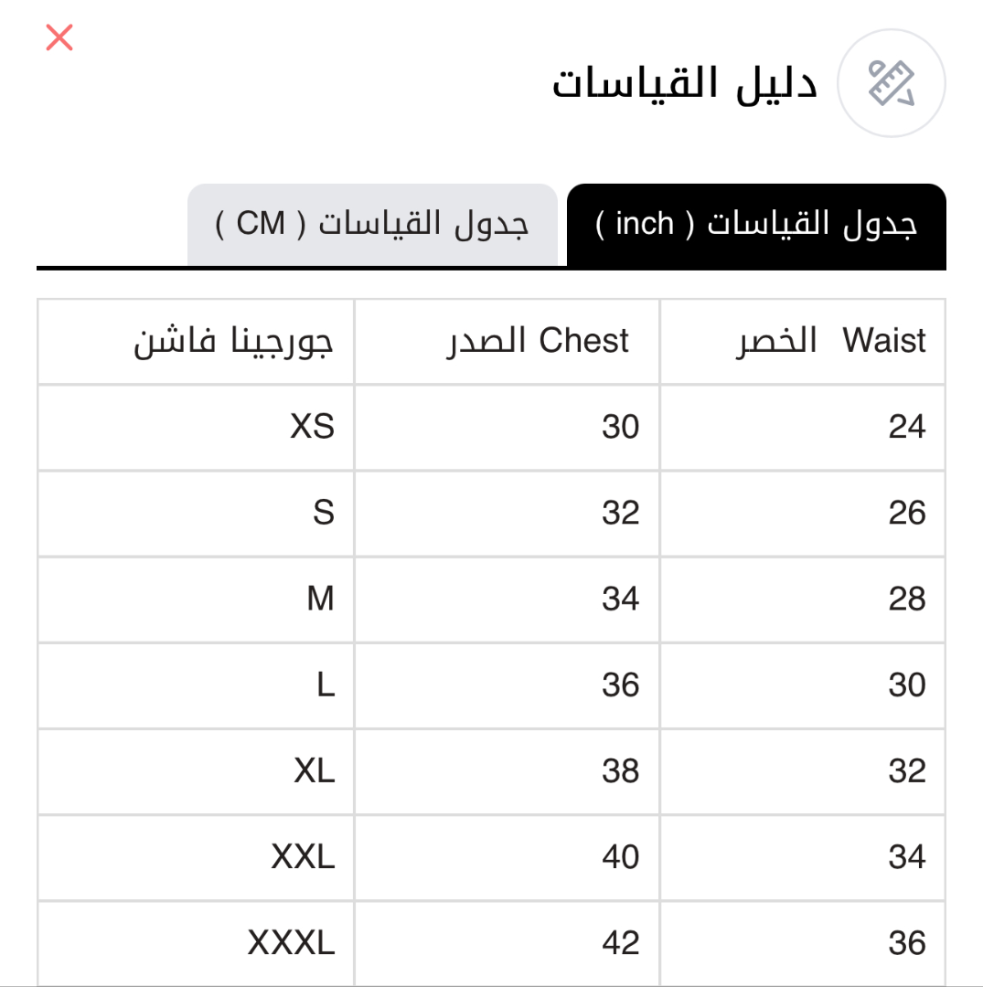Select the XXL size cell
This screenshot has width=983, height=987.
304,856
